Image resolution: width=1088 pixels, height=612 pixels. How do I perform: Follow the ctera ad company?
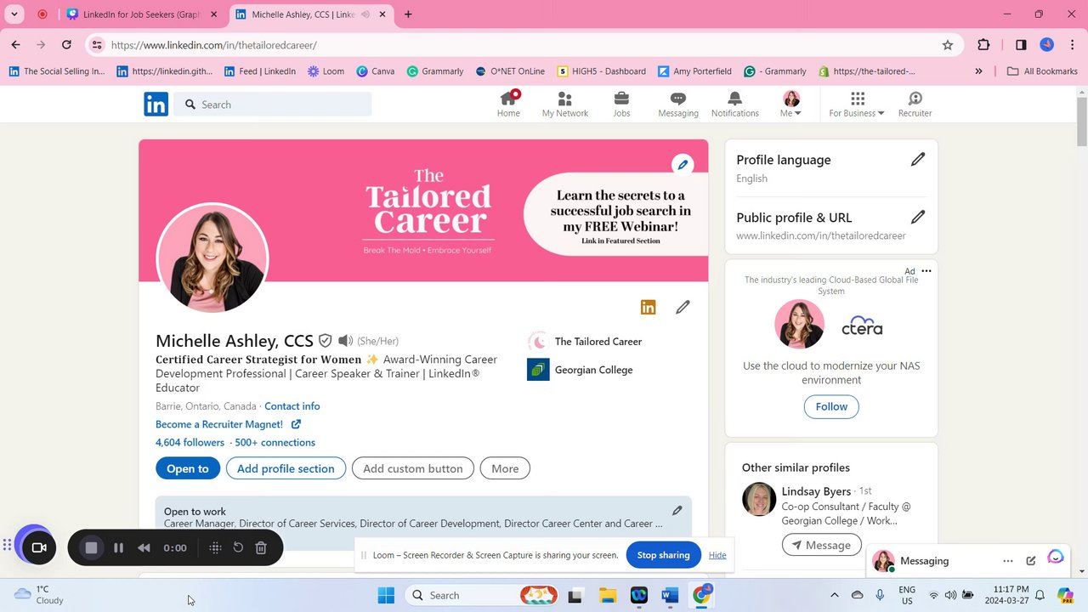831,406
